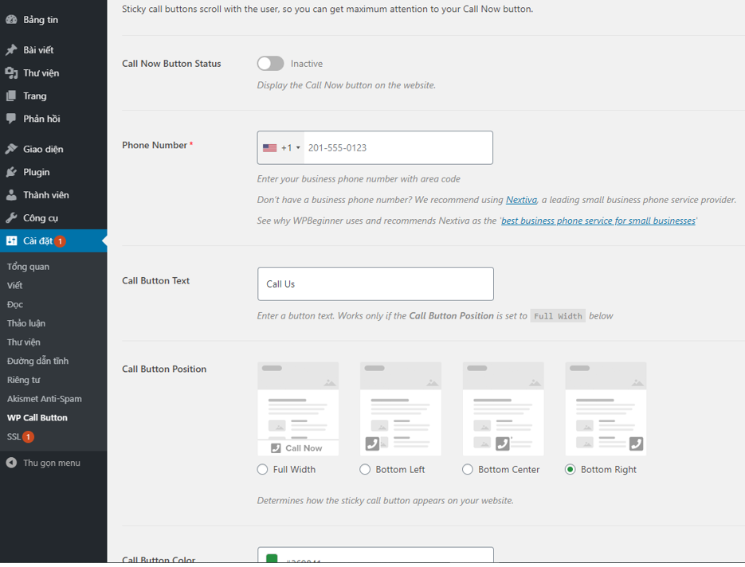The width and height of the screenshot is (745, 567).
Task: Click the US flag icon in phone field
Action: 270,148
